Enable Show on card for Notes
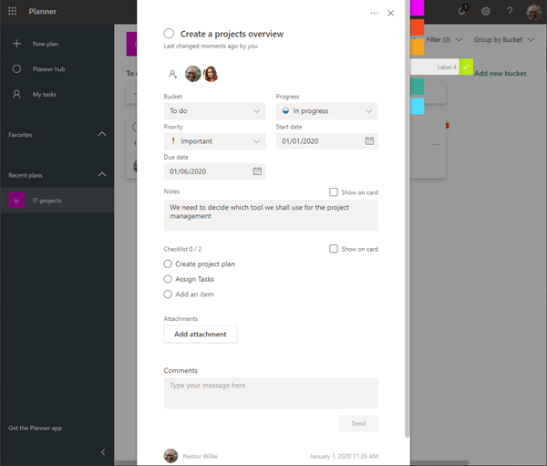Viewport: 547px width, 466px height. (334, 192)
